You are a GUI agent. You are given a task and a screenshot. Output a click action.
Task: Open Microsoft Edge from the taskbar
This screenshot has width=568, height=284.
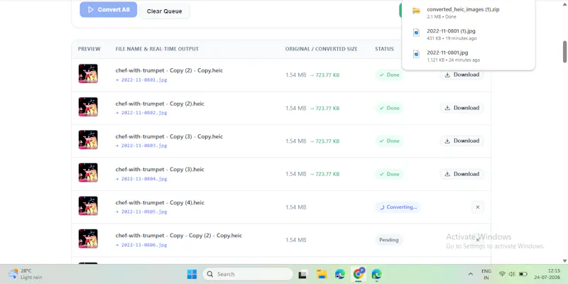[x=340, y=274]
